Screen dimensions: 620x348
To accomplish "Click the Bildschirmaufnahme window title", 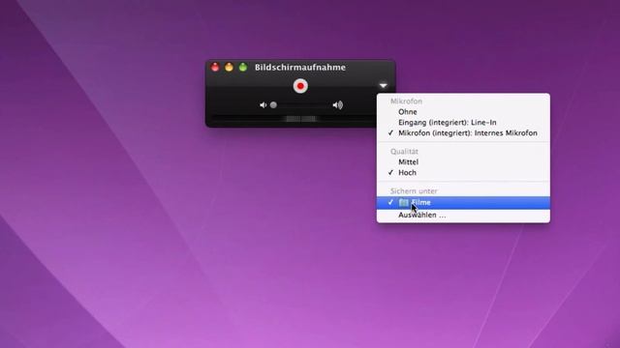I will pos(300,67).
